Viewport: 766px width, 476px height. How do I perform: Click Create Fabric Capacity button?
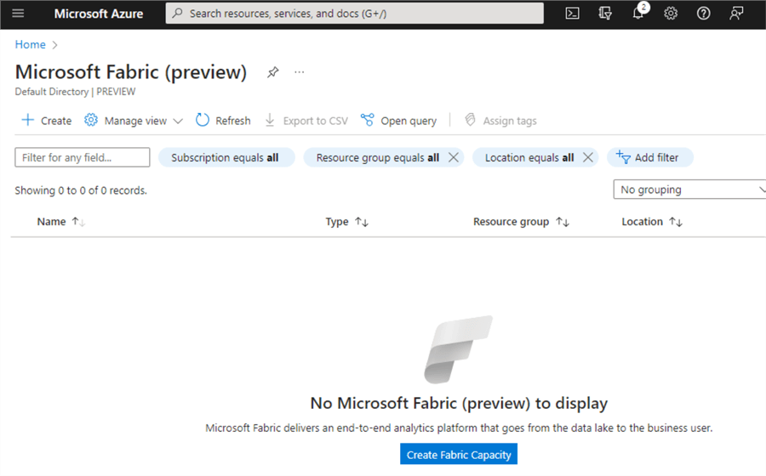point(459,455)
